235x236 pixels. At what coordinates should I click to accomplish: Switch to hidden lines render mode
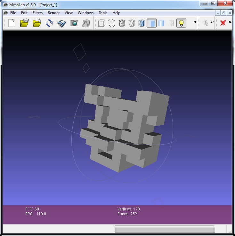click(x=132, y=23)
